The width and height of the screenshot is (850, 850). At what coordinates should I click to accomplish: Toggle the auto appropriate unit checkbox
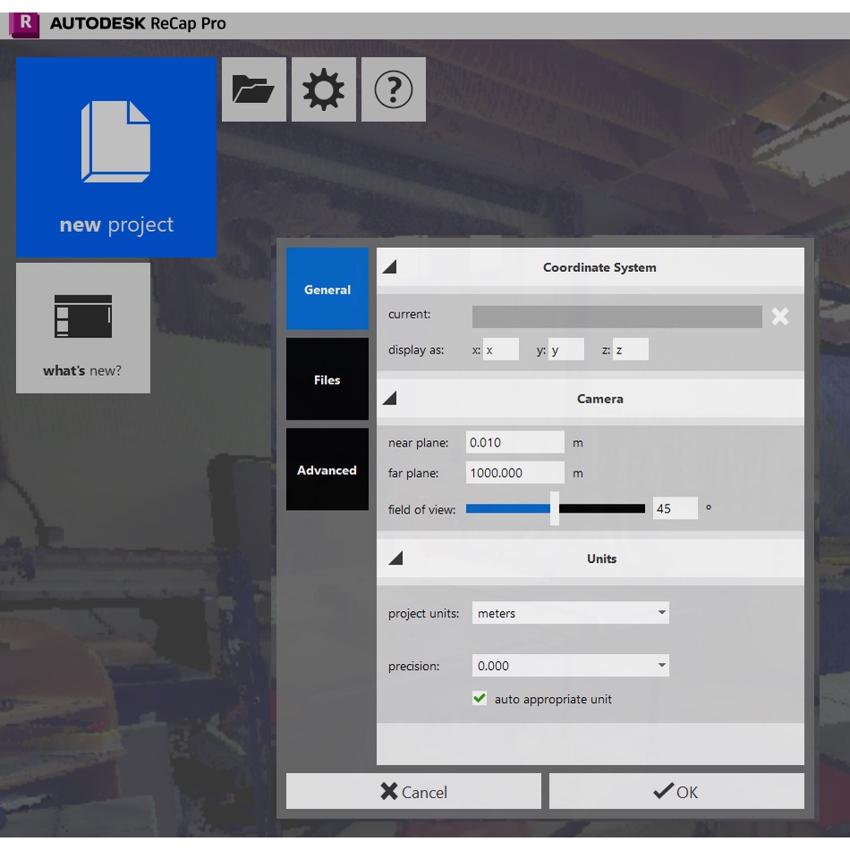tap(480, 699)
